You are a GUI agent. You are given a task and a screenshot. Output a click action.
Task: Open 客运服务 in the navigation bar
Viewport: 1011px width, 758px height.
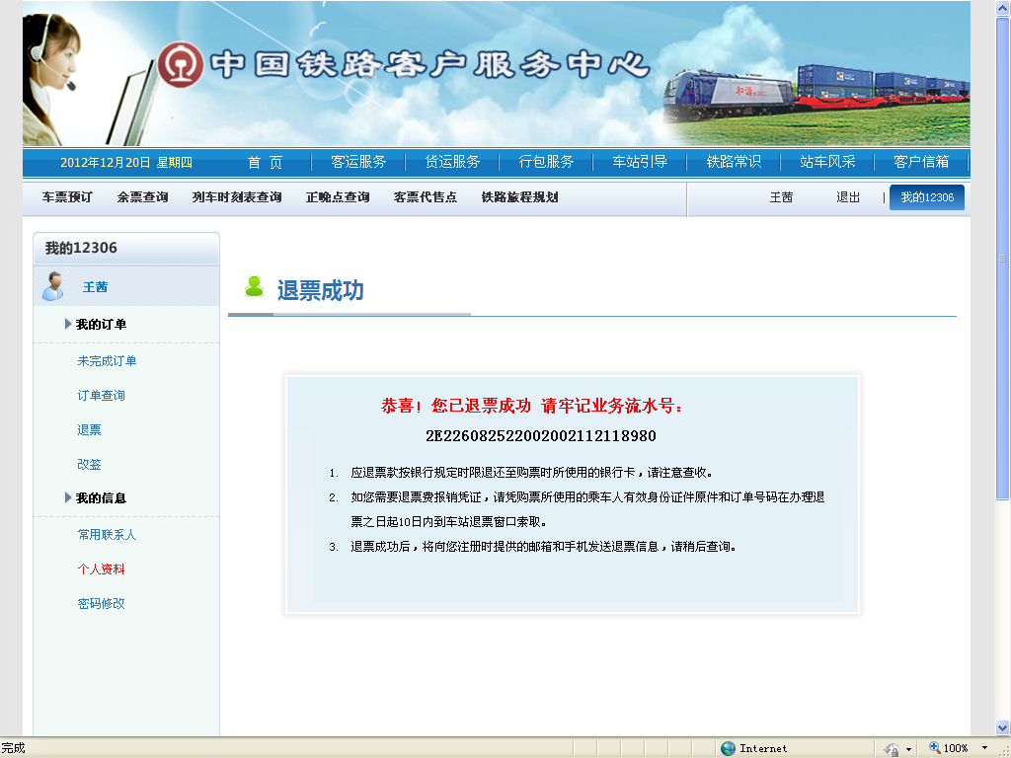coord(358,162)
